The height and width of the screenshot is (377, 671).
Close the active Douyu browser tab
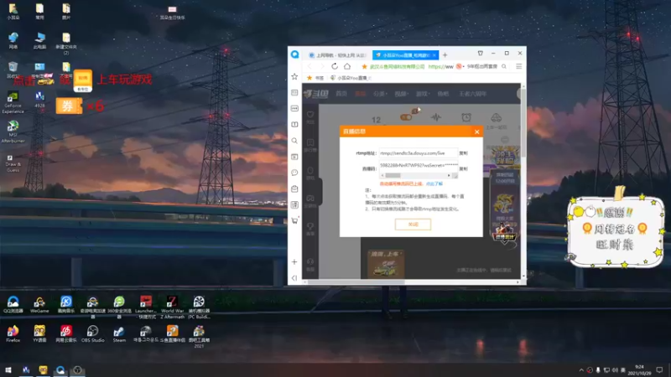434,55
